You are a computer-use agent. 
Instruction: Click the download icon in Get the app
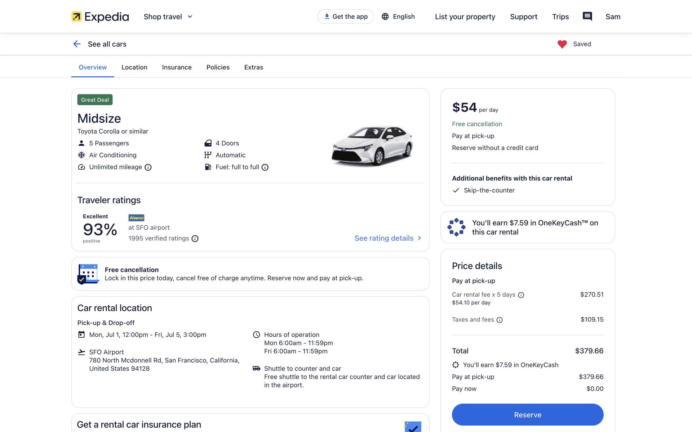click(x=327, y=16)
